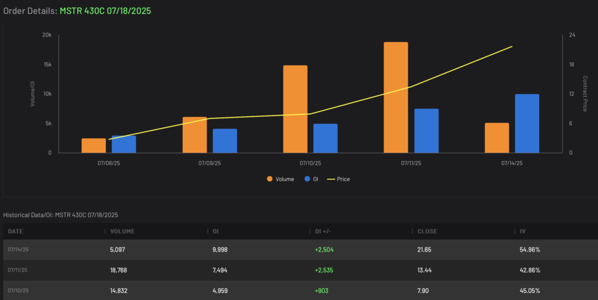The image size is (598, 300).
Task: Click IV value 54.96%
Action: tap(530, 250)
